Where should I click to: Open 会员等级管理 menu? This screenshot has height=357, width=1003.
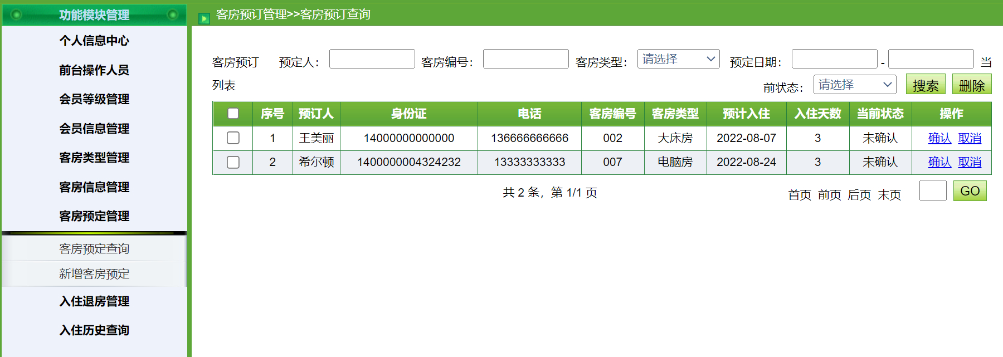pos(94,99)
